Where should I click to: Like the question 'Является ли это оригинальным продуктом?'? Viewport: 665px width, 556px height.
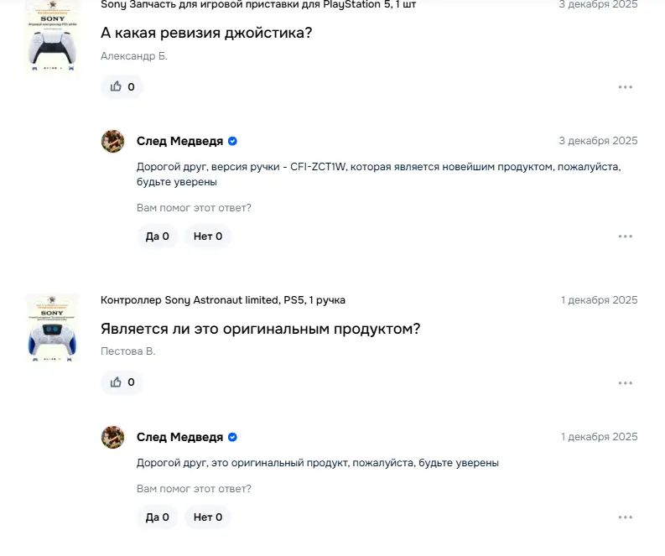coord(122,382)
